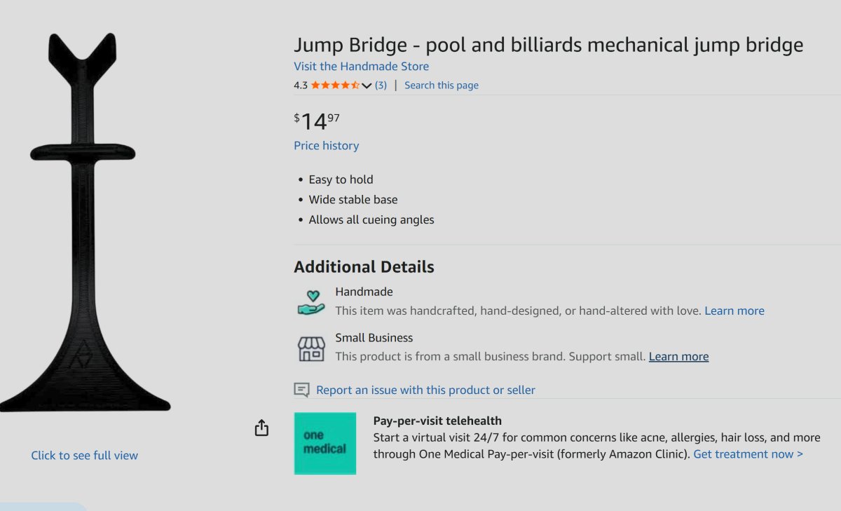Screen dimensions: 841x511
Task: Report an issue with this product or seller
Action: [425, 390]
